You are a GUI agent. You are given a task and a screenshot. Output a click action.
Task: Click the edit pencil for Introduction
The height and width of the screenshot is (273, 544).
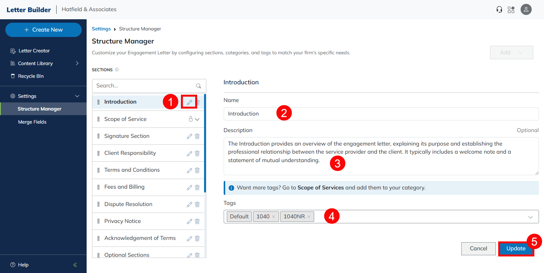point(189,102)
